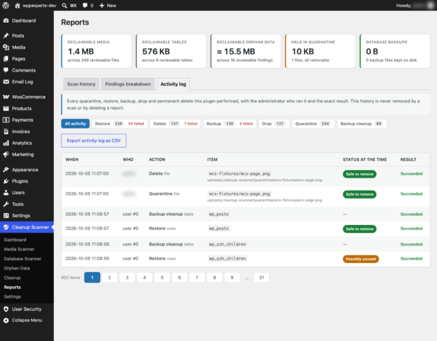The height and width of the screenshot is (341, 437).
Task: Click the 50 failed Restore count
Action: point(136,124)
